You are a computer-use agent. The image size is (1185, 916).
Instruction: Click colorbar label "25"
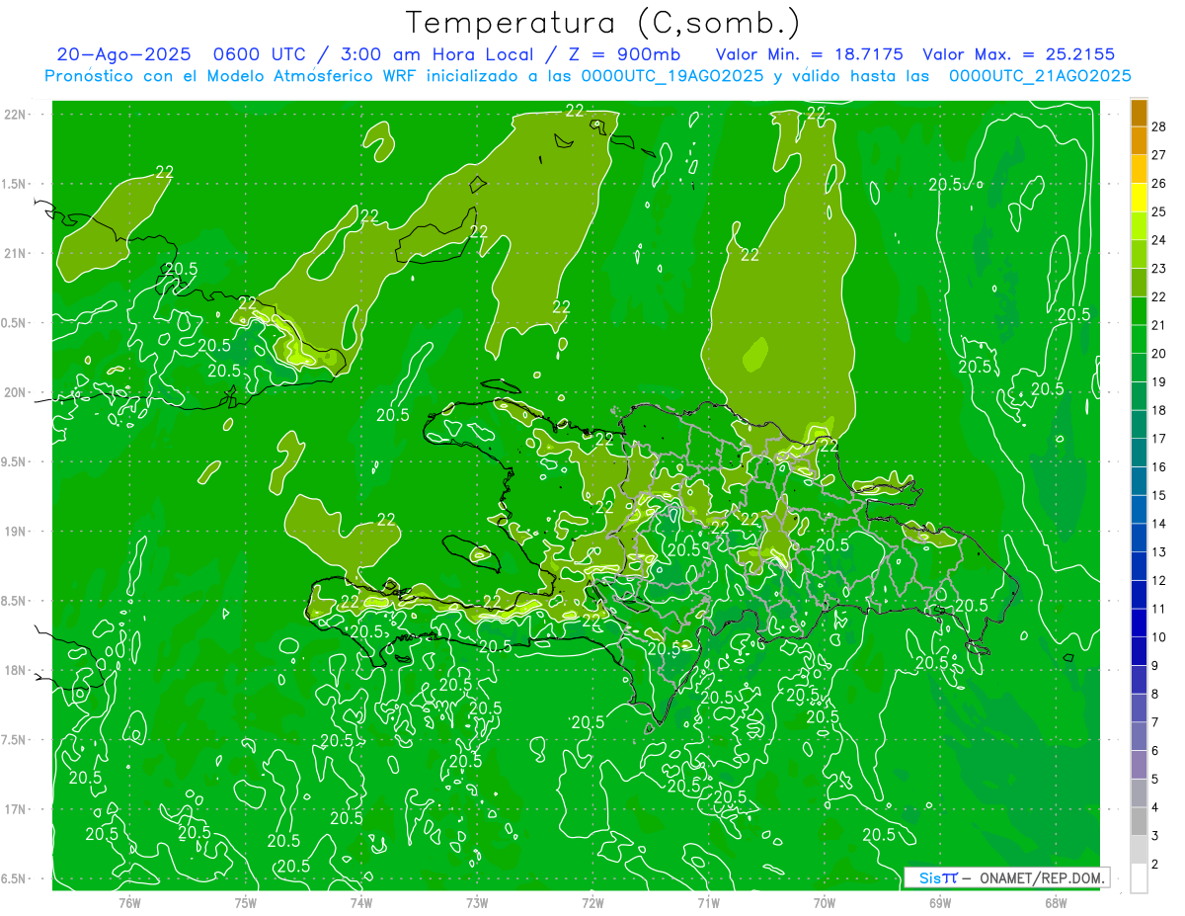click(x=1159, y=211)
